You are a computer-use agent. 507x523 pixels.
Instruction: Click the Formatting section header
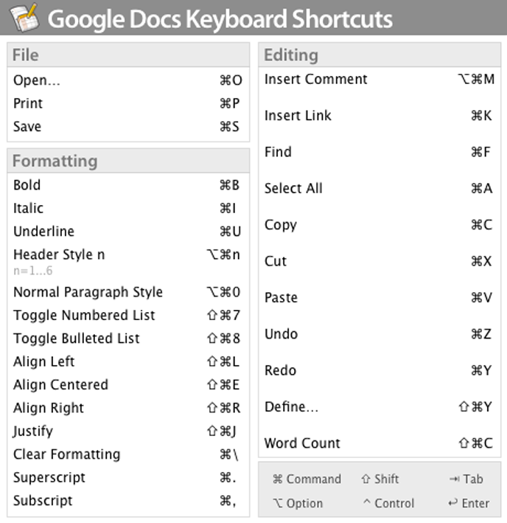tap(55, 161)
